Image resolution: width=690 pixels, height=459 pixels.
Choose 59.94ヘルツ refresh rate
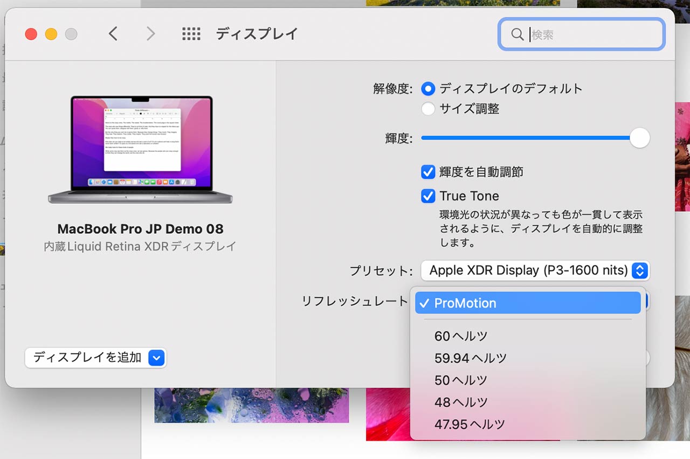point(528,358)
